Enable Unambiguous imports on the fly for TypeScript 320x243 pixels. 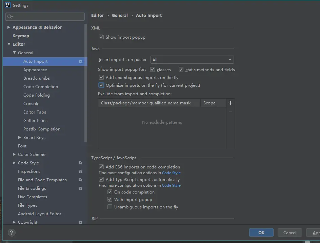click(110, 207)
